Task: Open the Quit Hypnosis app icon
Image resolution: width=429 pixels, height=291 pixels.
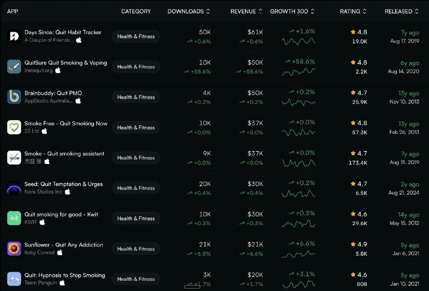Action: click(14, 279)
